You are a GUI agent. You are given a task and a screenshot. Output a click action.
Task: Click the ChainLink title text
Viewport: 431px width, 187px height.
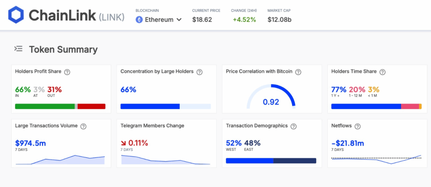[x=62, y=15]
